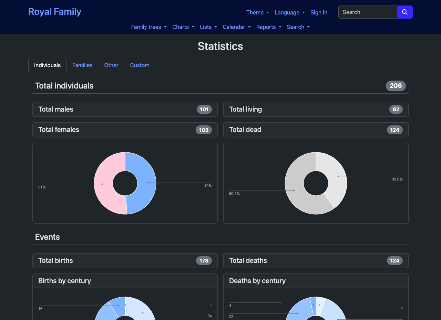Expand the Calendar menu
This screenshot has width=441, height=320.
click(237, 27)
